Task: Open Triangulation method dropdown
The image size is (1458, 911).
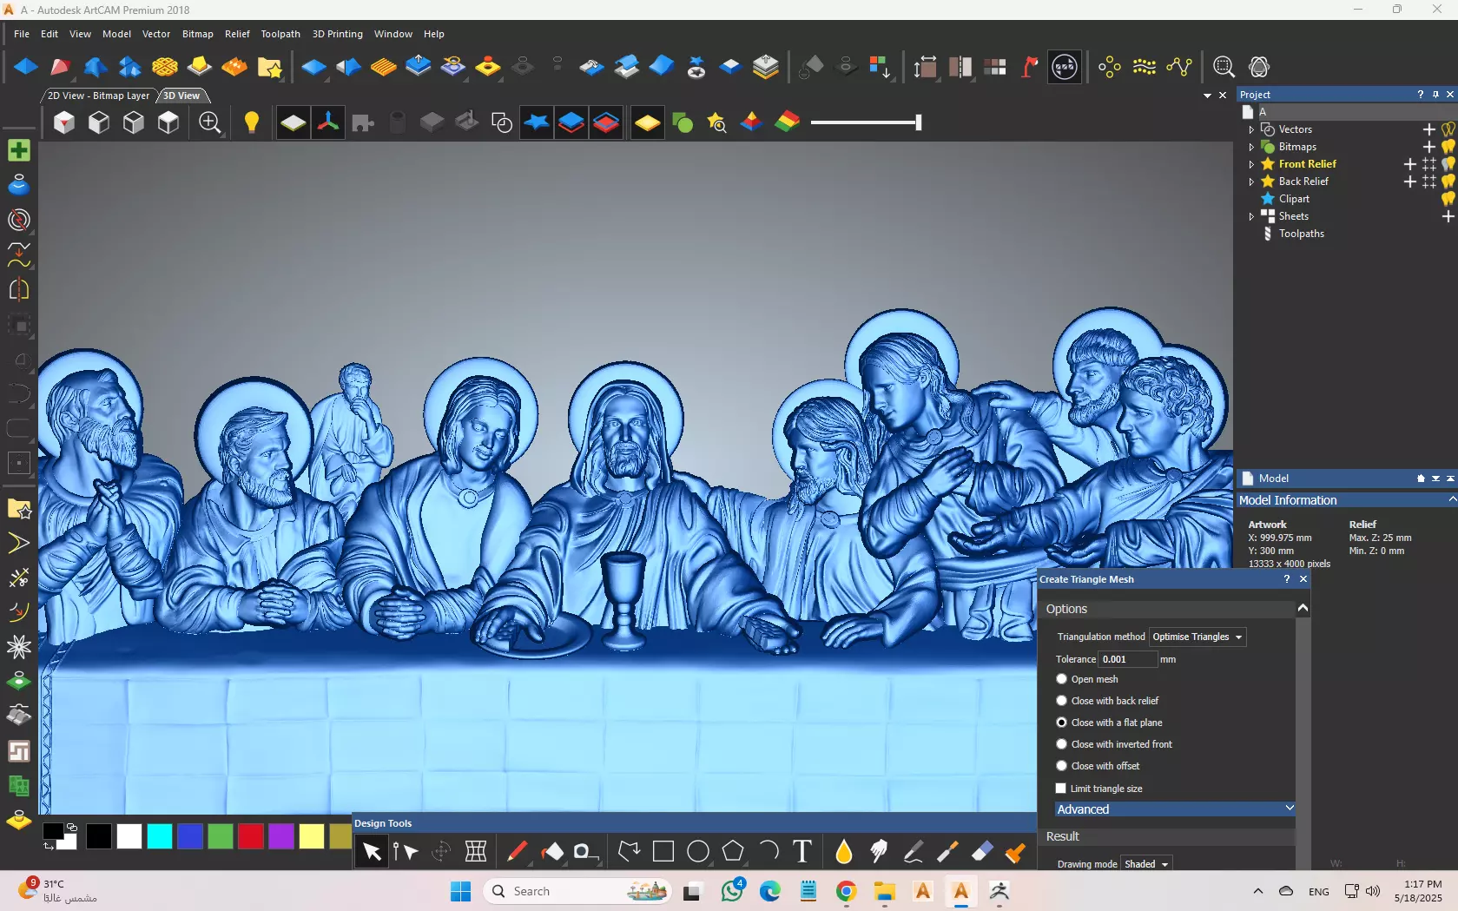Action: click(1197, 637)
